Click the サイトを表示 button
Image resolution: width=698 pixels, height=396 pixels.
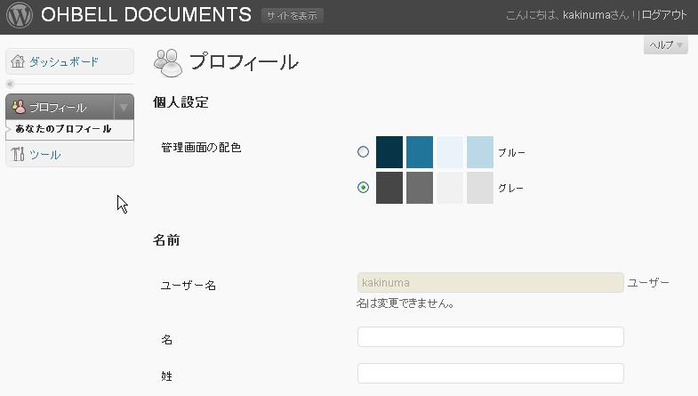pos(293,16)
